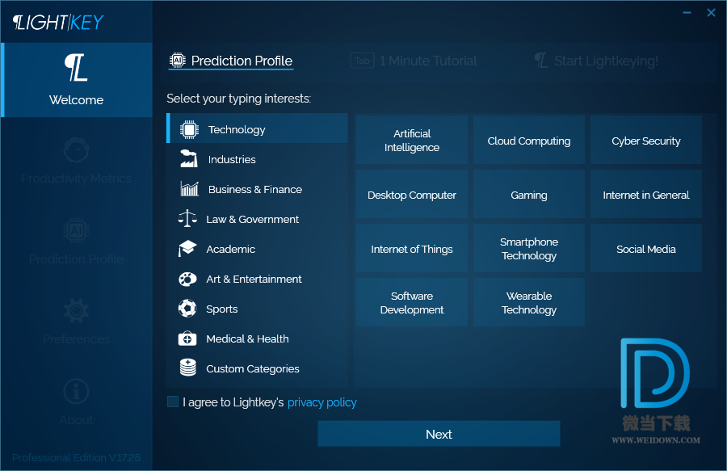
Task: Choose the Sports category label
Action: tap(221, 309)
